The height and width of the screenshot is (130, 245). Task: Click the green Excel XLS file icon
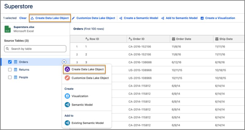(x=8, y=29)
